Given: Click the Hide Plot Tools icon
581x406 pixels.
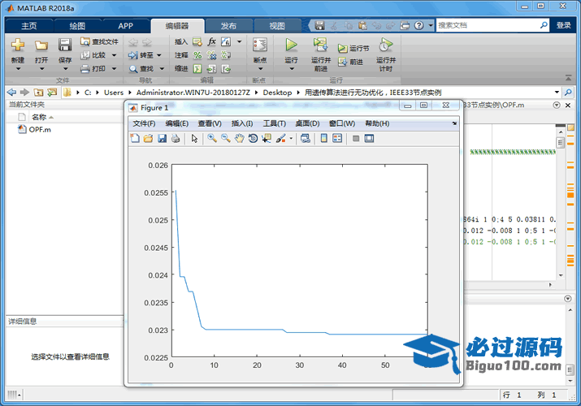Looking at the screenshot, I should click(356, 139).
